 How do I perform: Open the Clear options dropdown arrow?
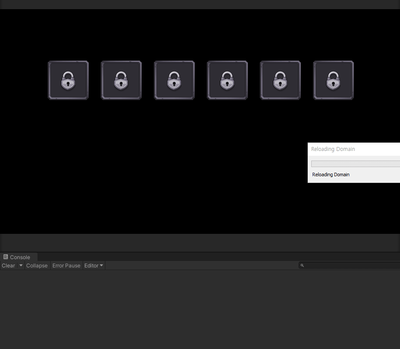click(21, 266)
